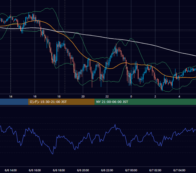The width and height of the screenshot is (196, 173).
Task: Click the 6/6 22:00 date label
Action: click(107, 170)
